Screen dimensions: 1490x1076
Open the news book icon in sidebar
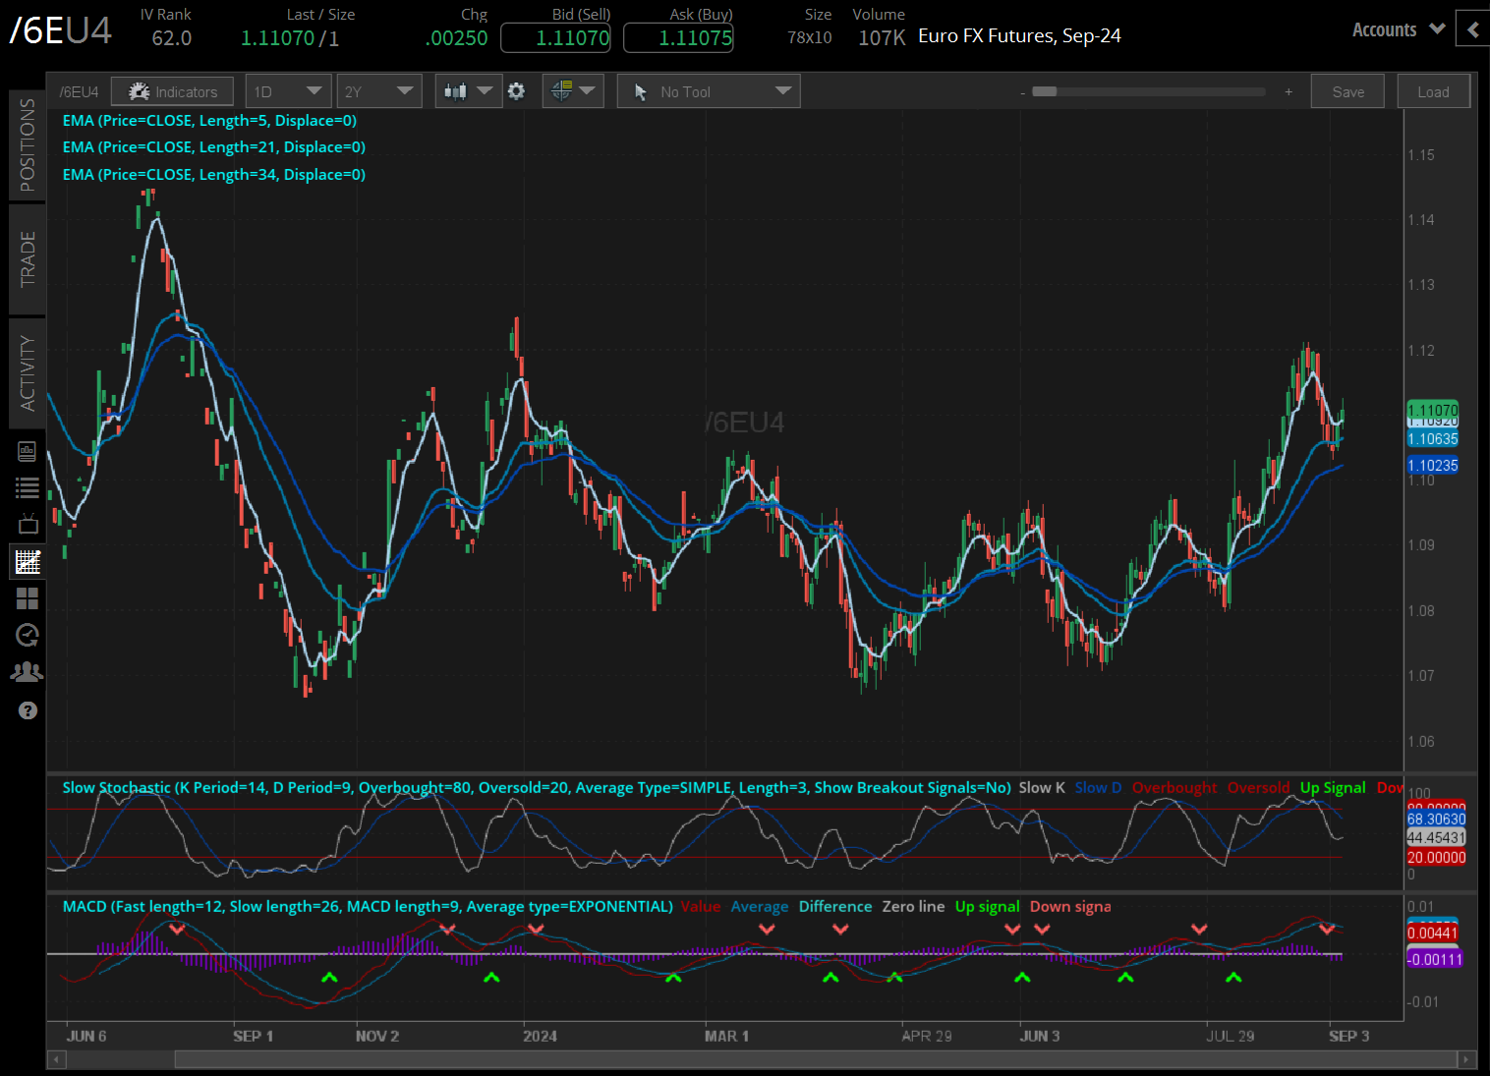[x=27, y=451]
